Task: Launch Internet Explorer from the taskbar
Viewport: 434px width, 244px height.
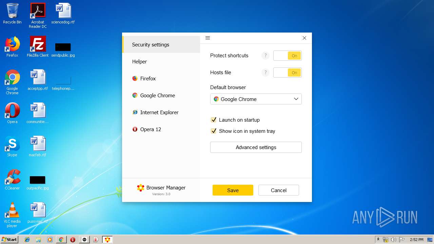Action: (27, 240)
